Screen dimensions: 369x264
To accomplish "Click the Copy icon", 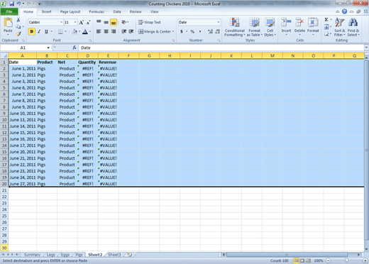I will (x=18, y=27).
